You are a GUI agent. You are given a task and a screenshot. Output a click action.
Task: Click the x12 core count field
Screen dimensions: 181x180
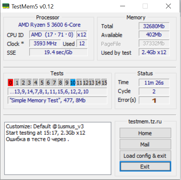click(x=82, y=34)
